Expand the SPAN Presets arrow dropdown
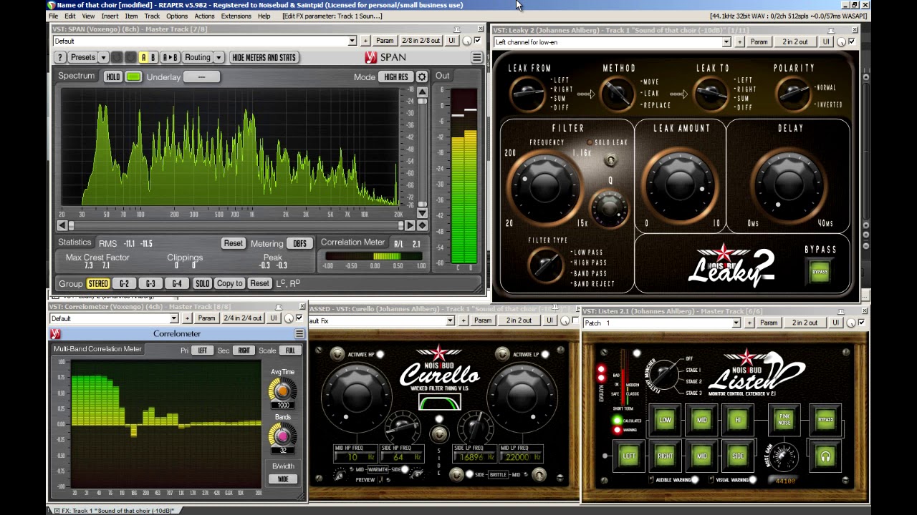 click(x=103, y=57)
